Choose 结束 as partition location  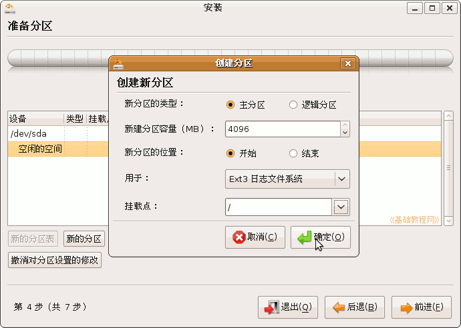pos(293,153)
